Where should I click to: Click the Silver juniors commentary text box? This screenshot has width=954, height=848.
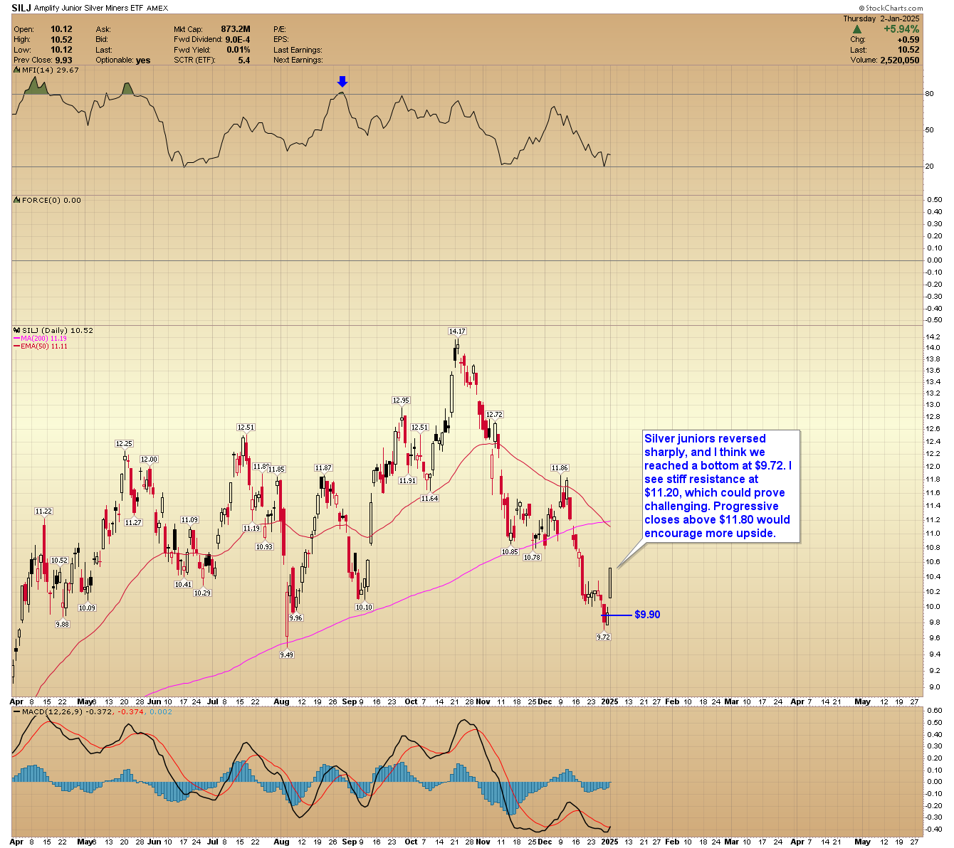(720, 487)
